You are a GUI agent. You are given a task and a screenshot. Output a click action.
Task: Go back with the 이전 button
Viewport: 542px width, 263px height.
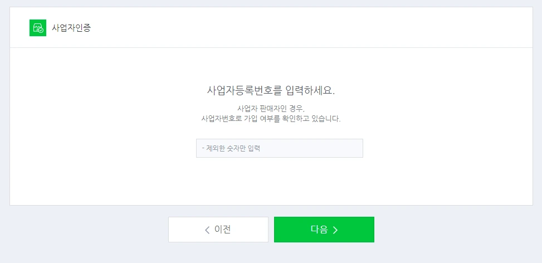pyautogui.click(x=218, y=230)
